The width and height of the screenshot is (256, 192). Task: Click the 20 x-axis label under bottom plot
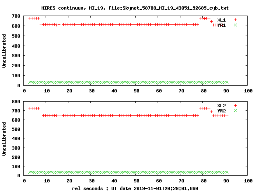[x=69, y=181]
